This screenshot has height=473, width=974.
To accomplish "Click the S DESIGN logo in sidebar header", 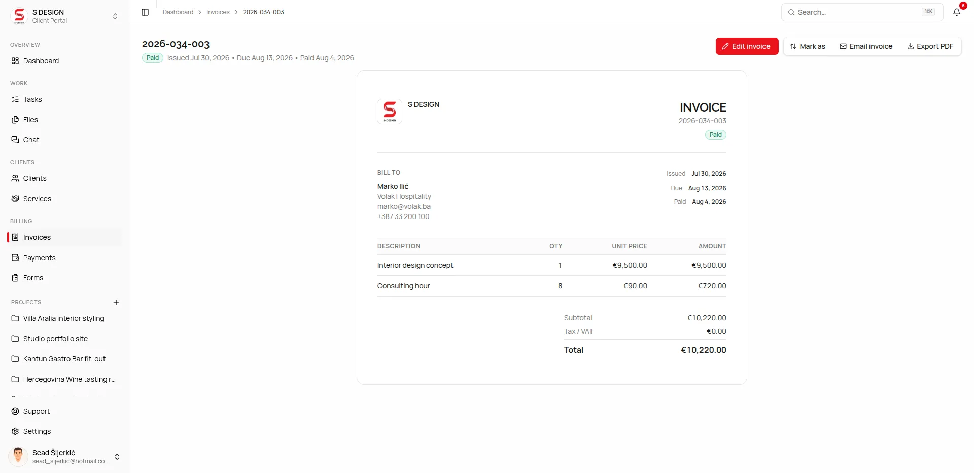I will pyautogui.click(x=19, y=16).
